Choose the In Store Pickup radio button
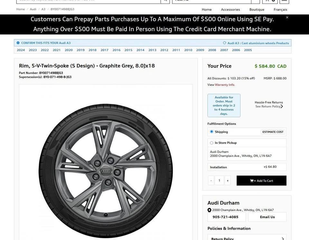Image resolution: width=309 pixels, height=240 pixels. click(212, 143)
